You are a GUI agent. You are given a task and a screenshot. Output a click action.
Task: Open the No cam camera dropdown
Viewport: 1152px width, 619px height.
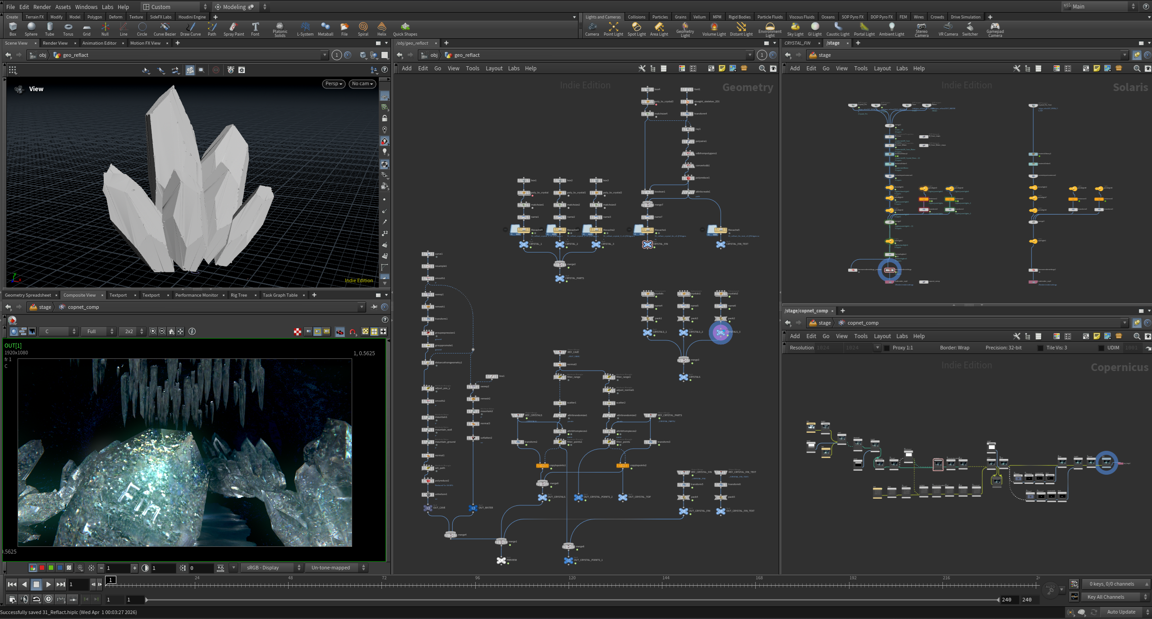click(362, 84)
